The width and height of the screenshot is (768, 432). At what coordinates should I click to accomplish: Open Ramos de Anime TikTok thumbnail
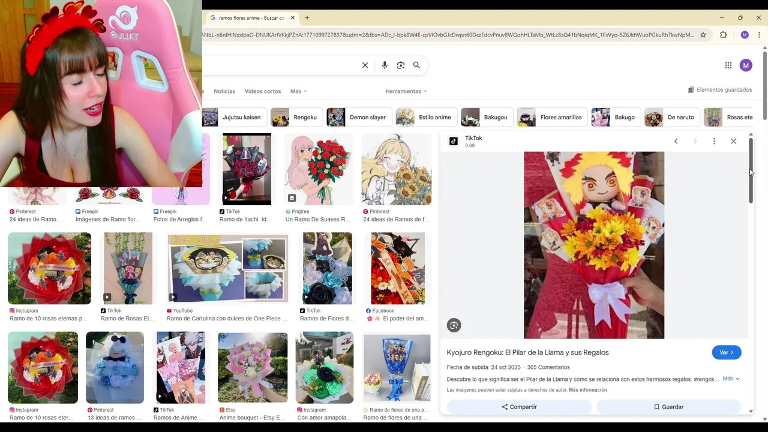(x=181, y=367)
